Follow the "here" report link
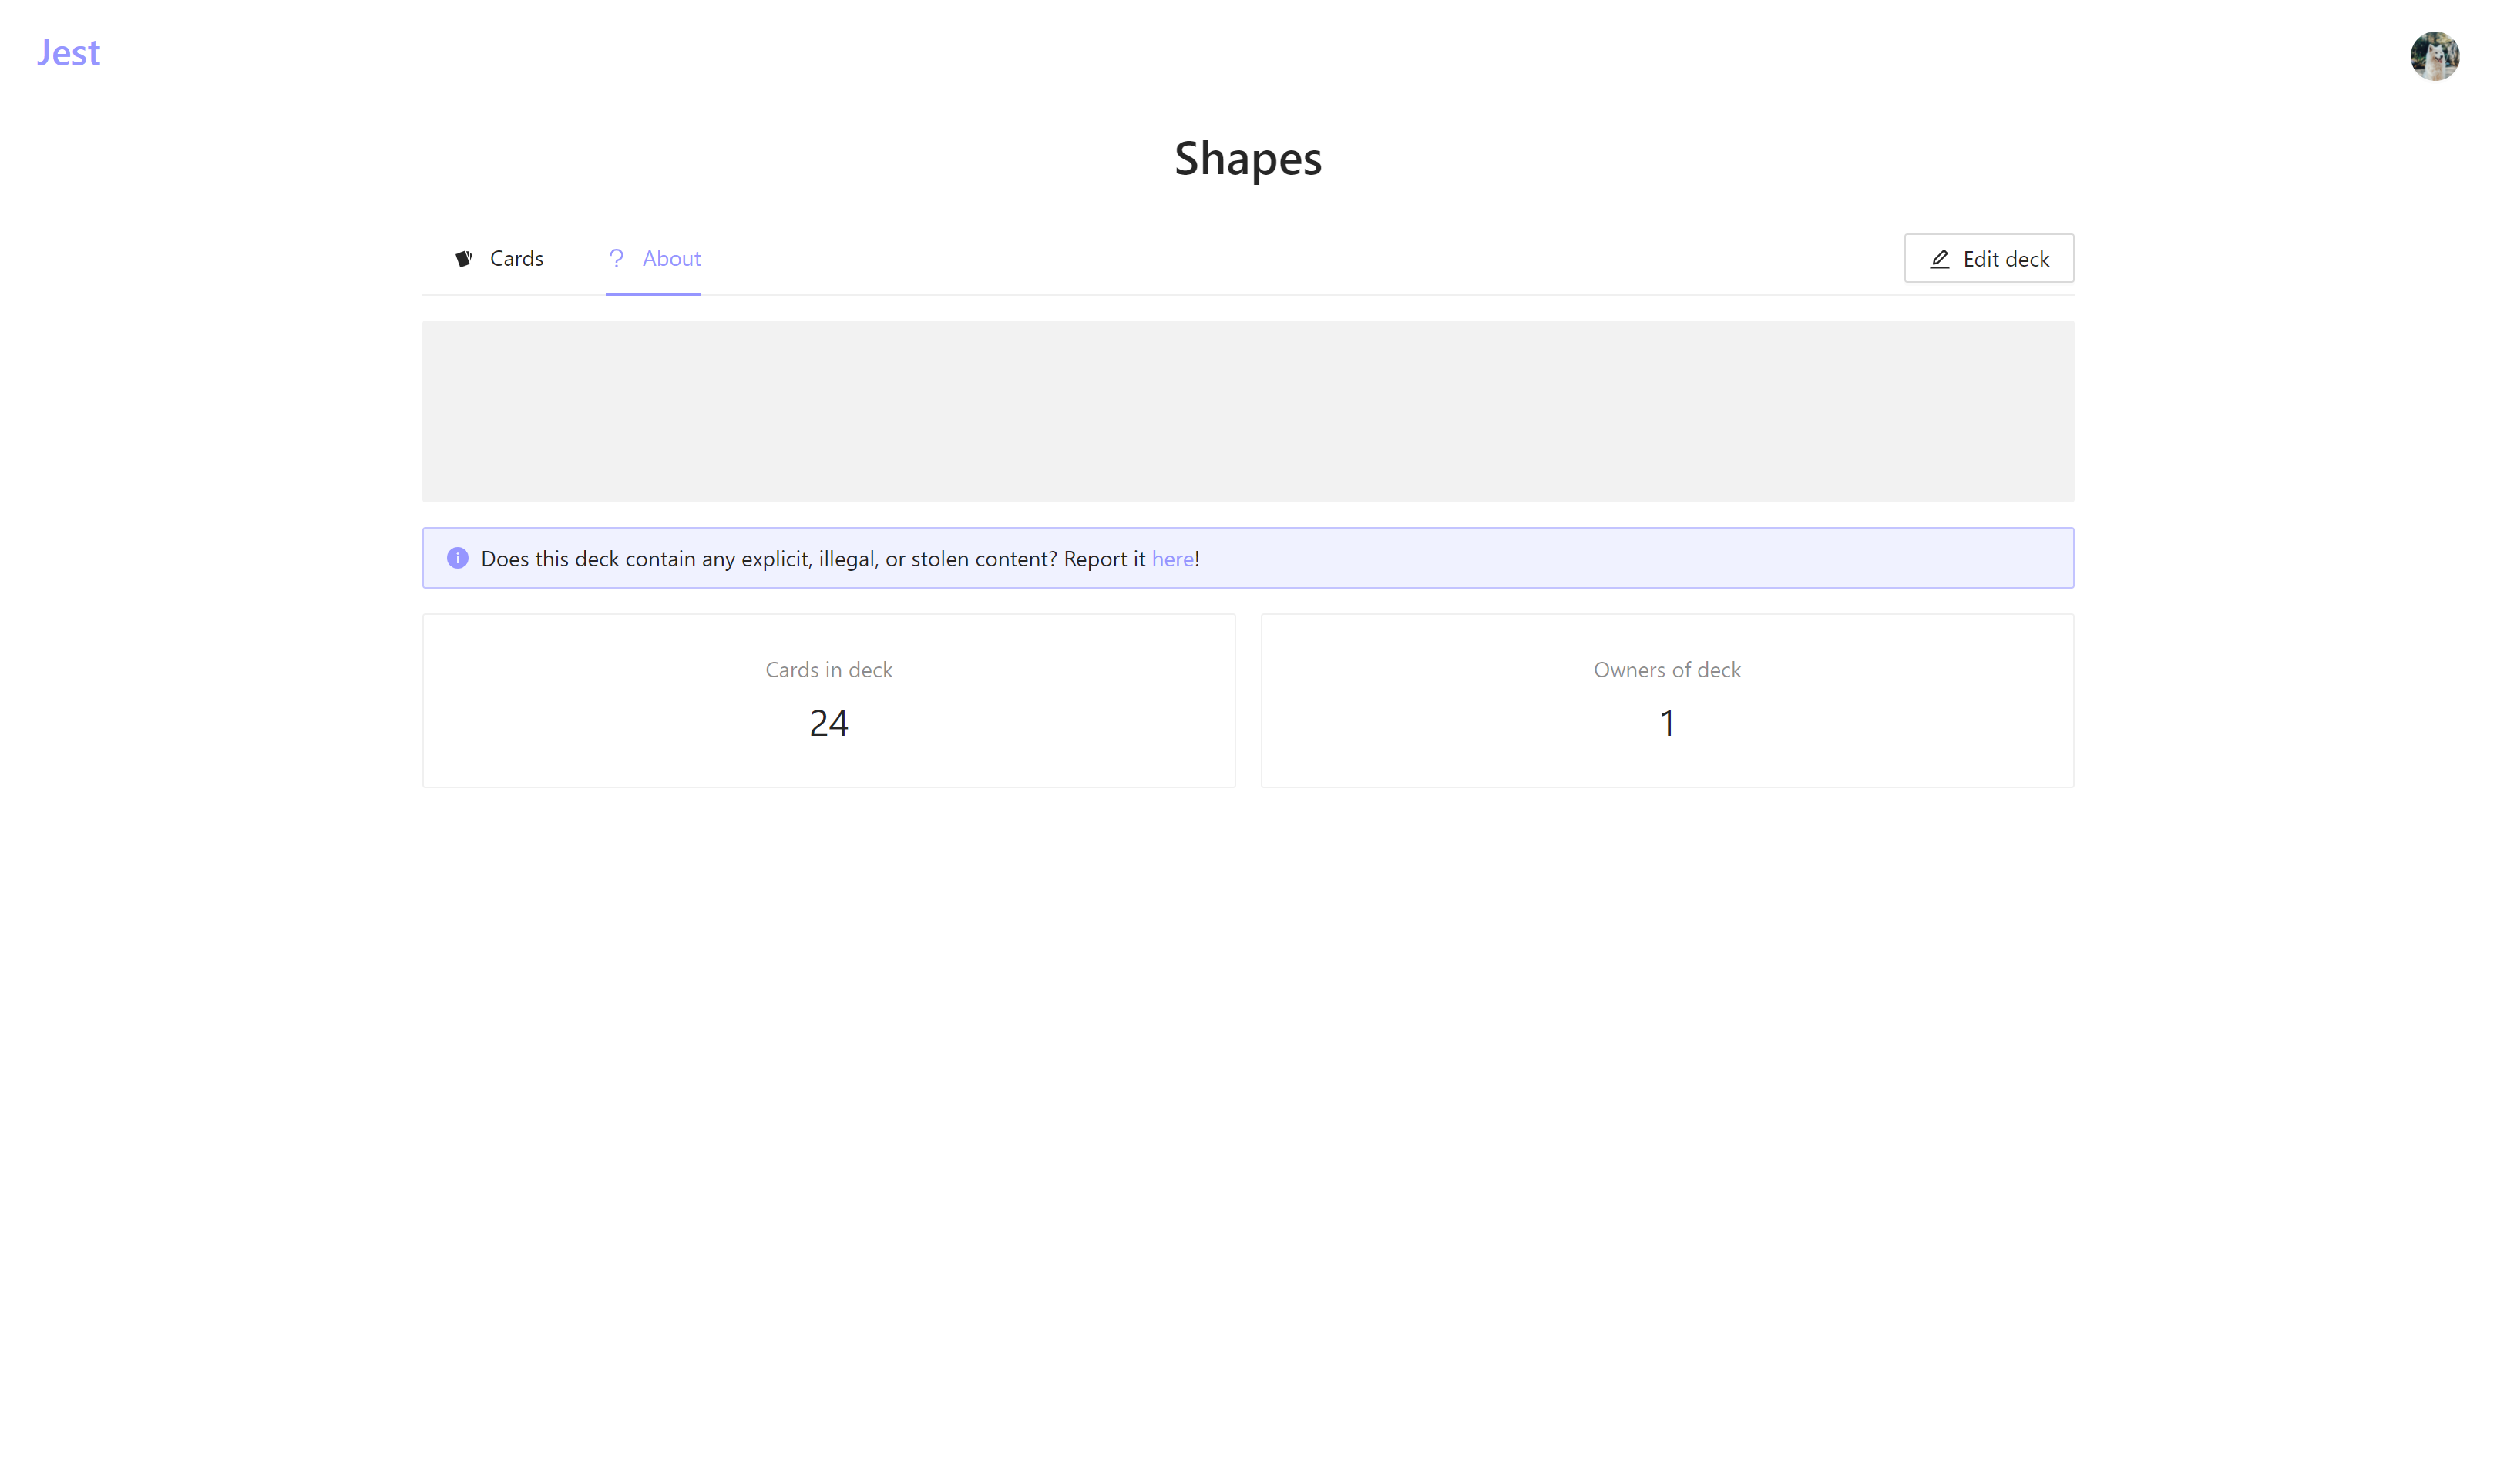Image resolution: width=2497 pixels, height=1484 pixels. click(x=1172, y=559)
